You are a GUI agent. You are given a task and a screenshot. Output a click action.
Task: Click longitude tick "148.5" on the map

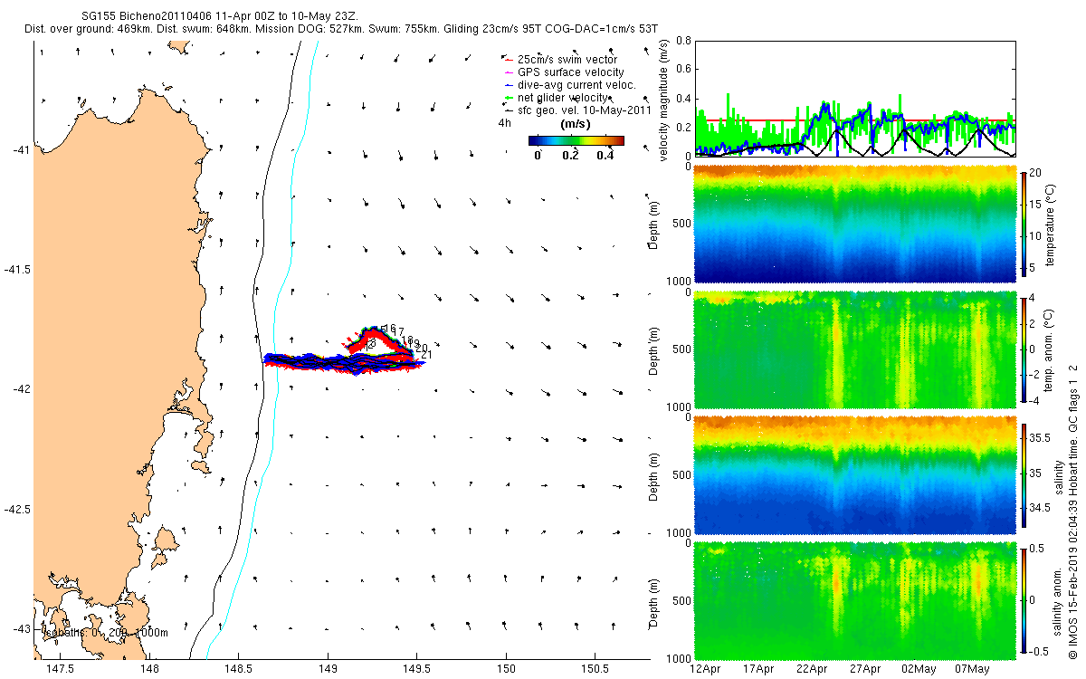coord(239,669)
